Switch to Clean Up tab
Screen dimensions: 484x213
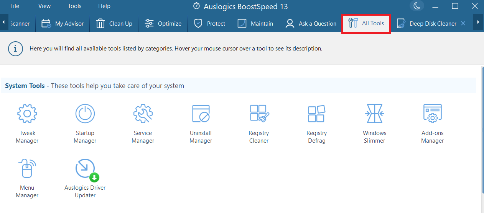[114, 23]
